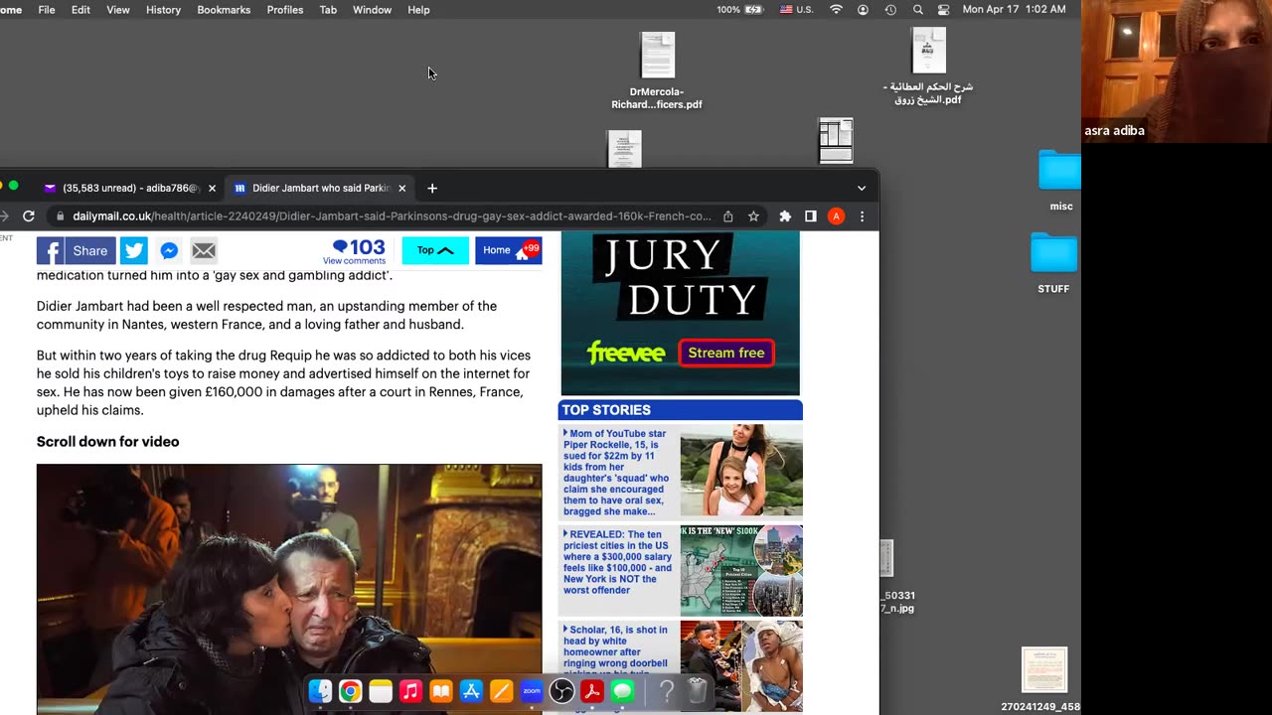The height and width of the screenshot is (715, 1272).
Task: Open Spotlight search in menu bar
Action: (918, 10)
